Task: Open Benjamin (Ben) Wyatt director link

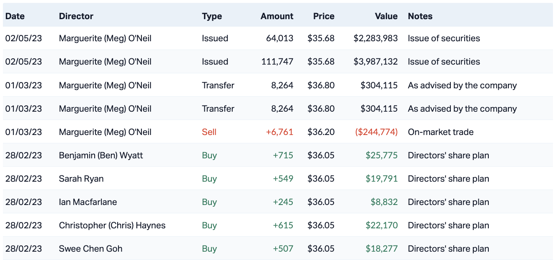Action: click(101, 155)
